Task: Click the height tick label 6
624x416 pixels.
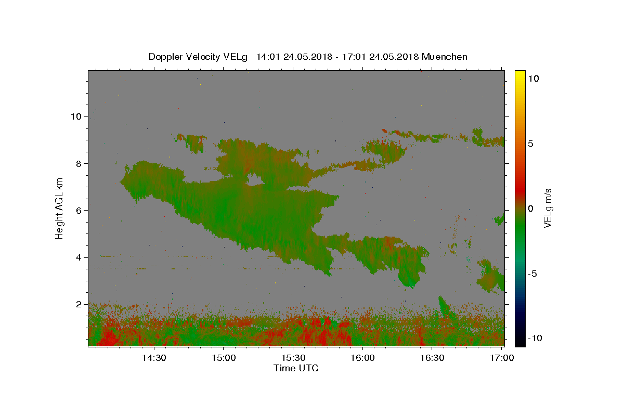Action: tap(79, 210)
